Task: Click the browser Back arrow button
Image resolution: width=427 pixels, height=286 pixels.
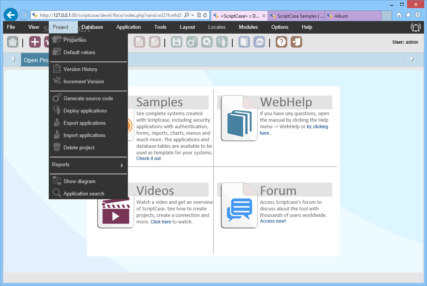Action: [x=11, y=15]
